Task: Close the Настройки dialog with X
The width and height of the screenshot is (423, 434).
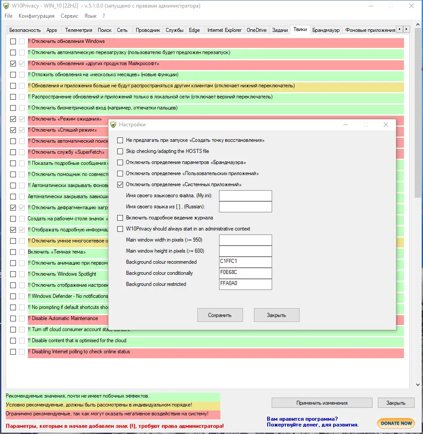Action: pyautogui.click(x=386, y=125)
